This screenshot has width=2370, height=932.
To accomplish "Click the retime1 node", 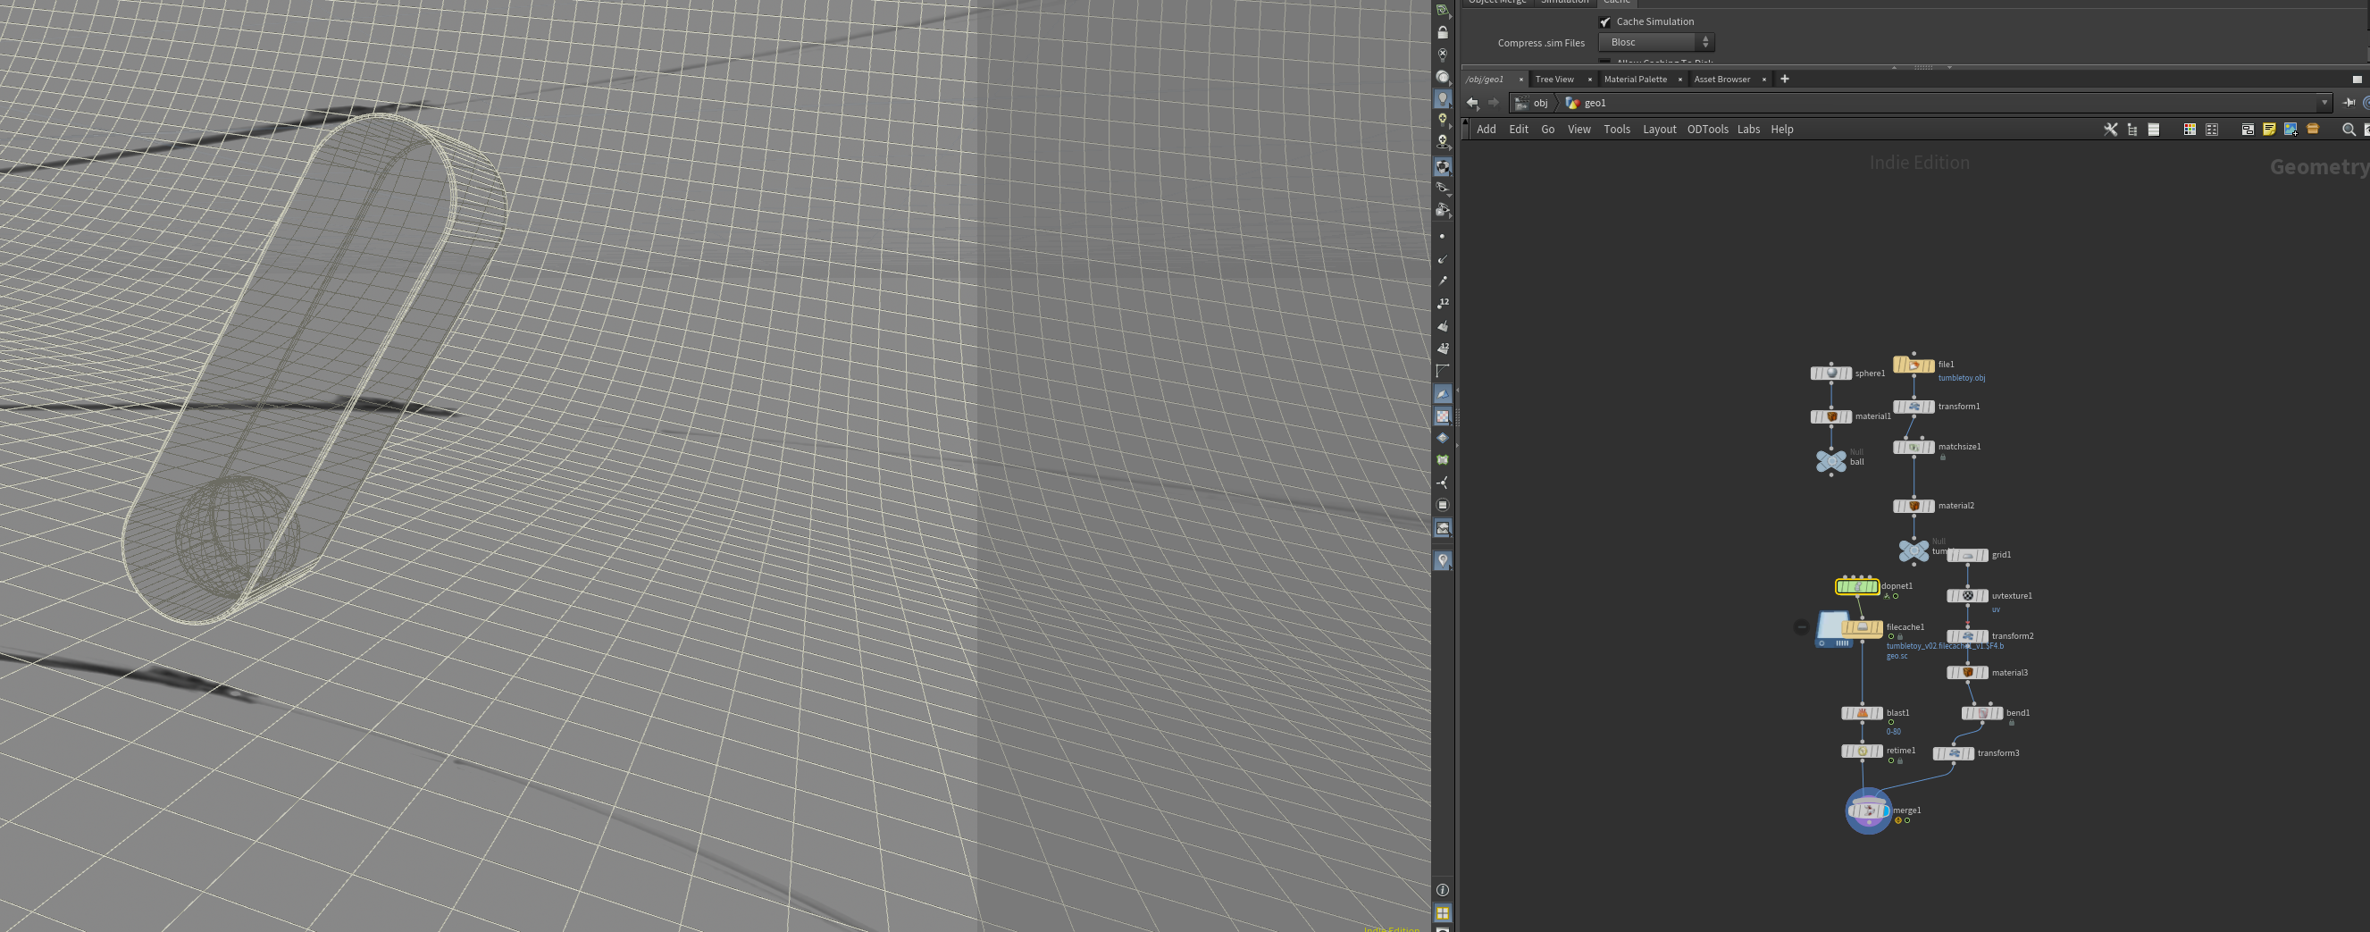I will pos(1862,751).
